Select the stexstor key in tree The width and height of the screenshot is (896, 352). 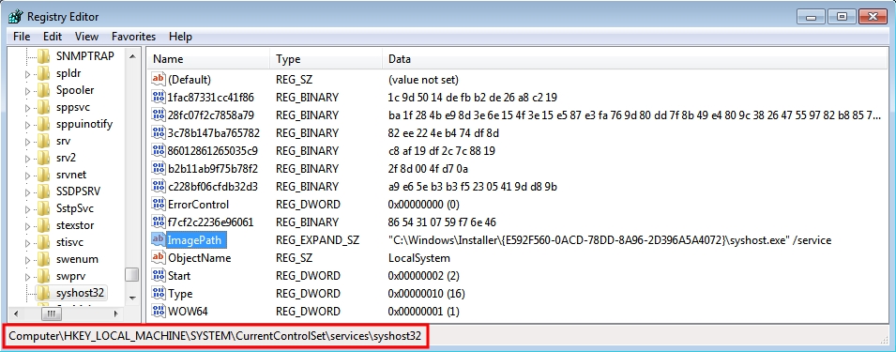click(x=75, y=225)
